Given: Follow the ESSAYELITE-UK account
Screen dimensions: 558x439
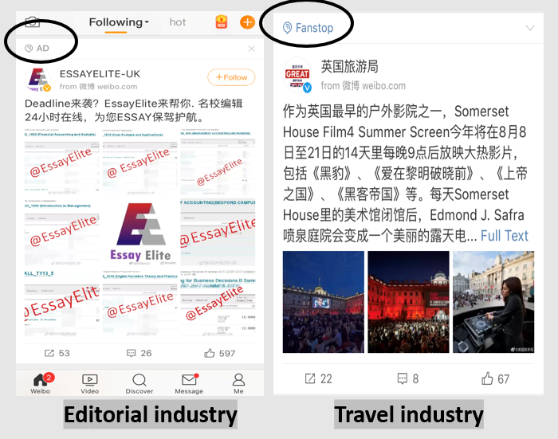Looking at the screenshot, I should point(231,77).
